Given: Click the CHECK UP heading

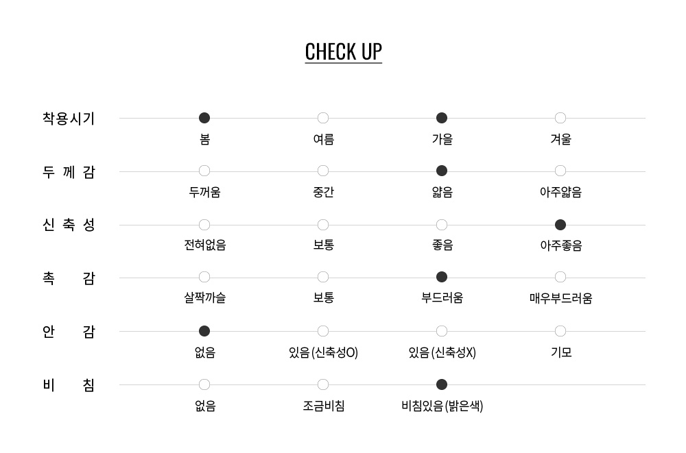Looking at the screenshot, I should [x=344, y=52].
